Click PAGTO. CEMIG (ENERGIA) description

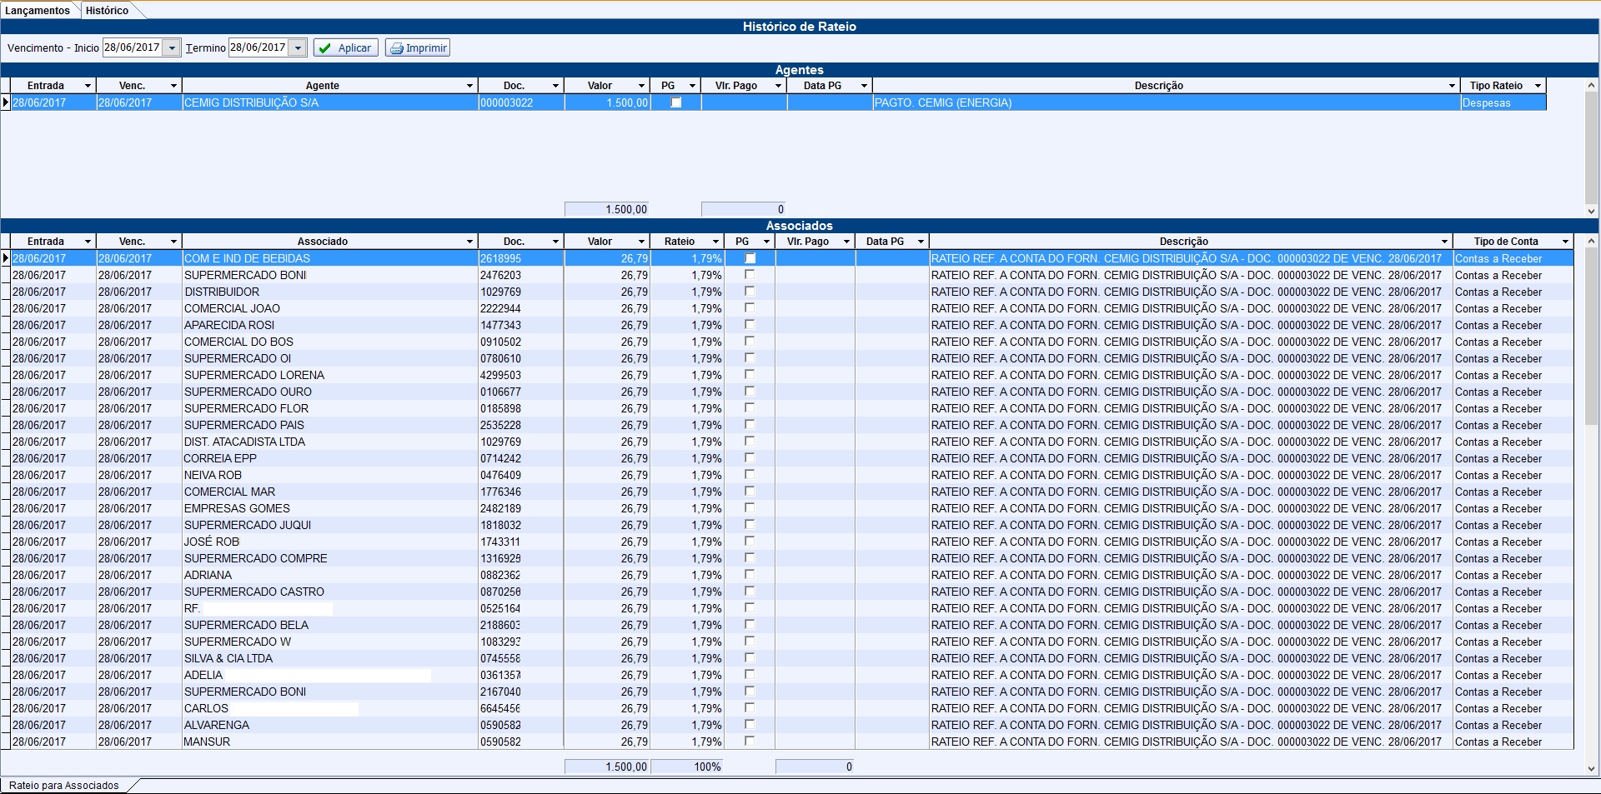(942, 102)
